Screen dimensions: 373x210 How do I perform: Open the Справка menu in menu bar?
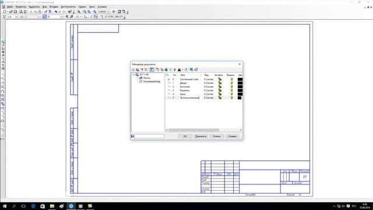coord(102,7)
